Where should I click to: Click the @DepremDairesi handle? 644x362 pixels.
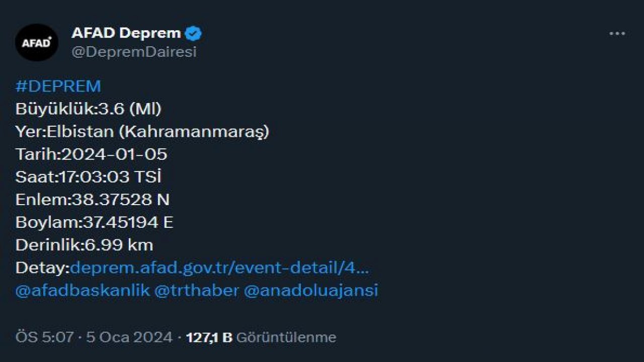tap(134, 52)
